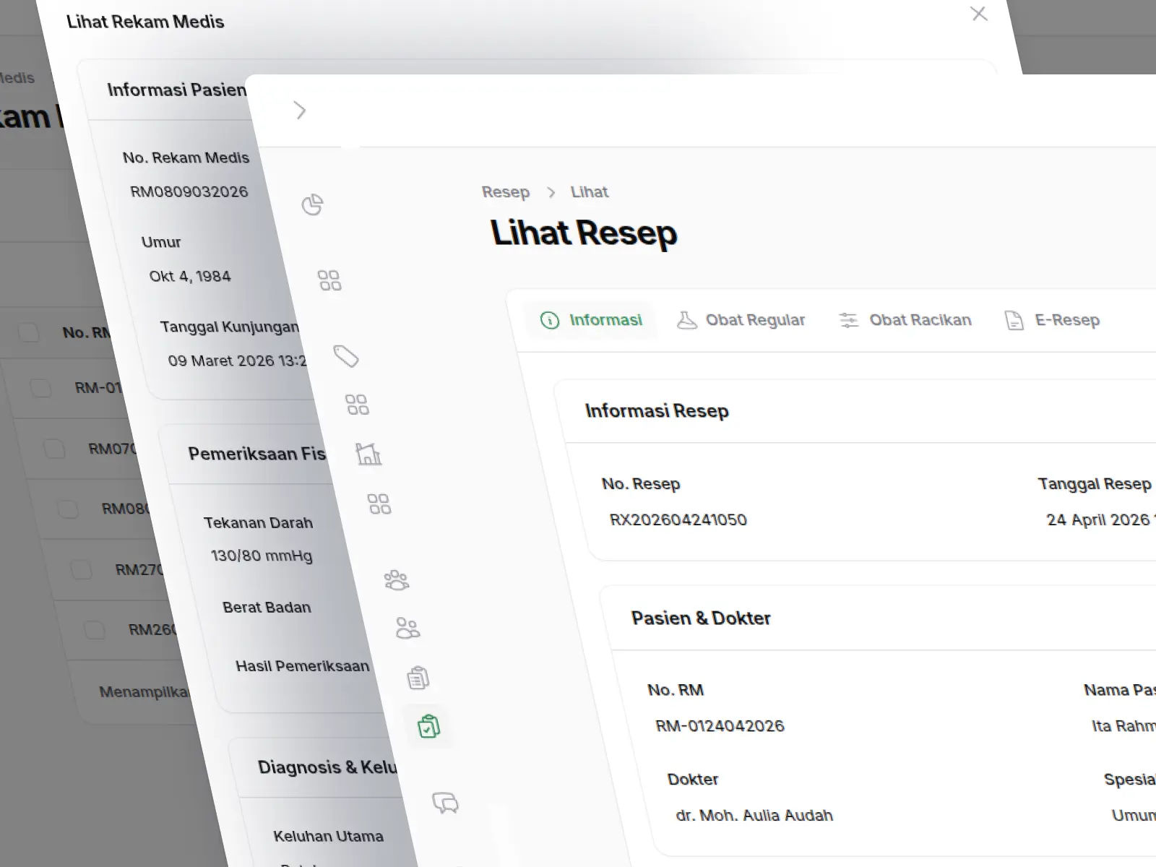Click the Dokter field label

pos(693,780)
